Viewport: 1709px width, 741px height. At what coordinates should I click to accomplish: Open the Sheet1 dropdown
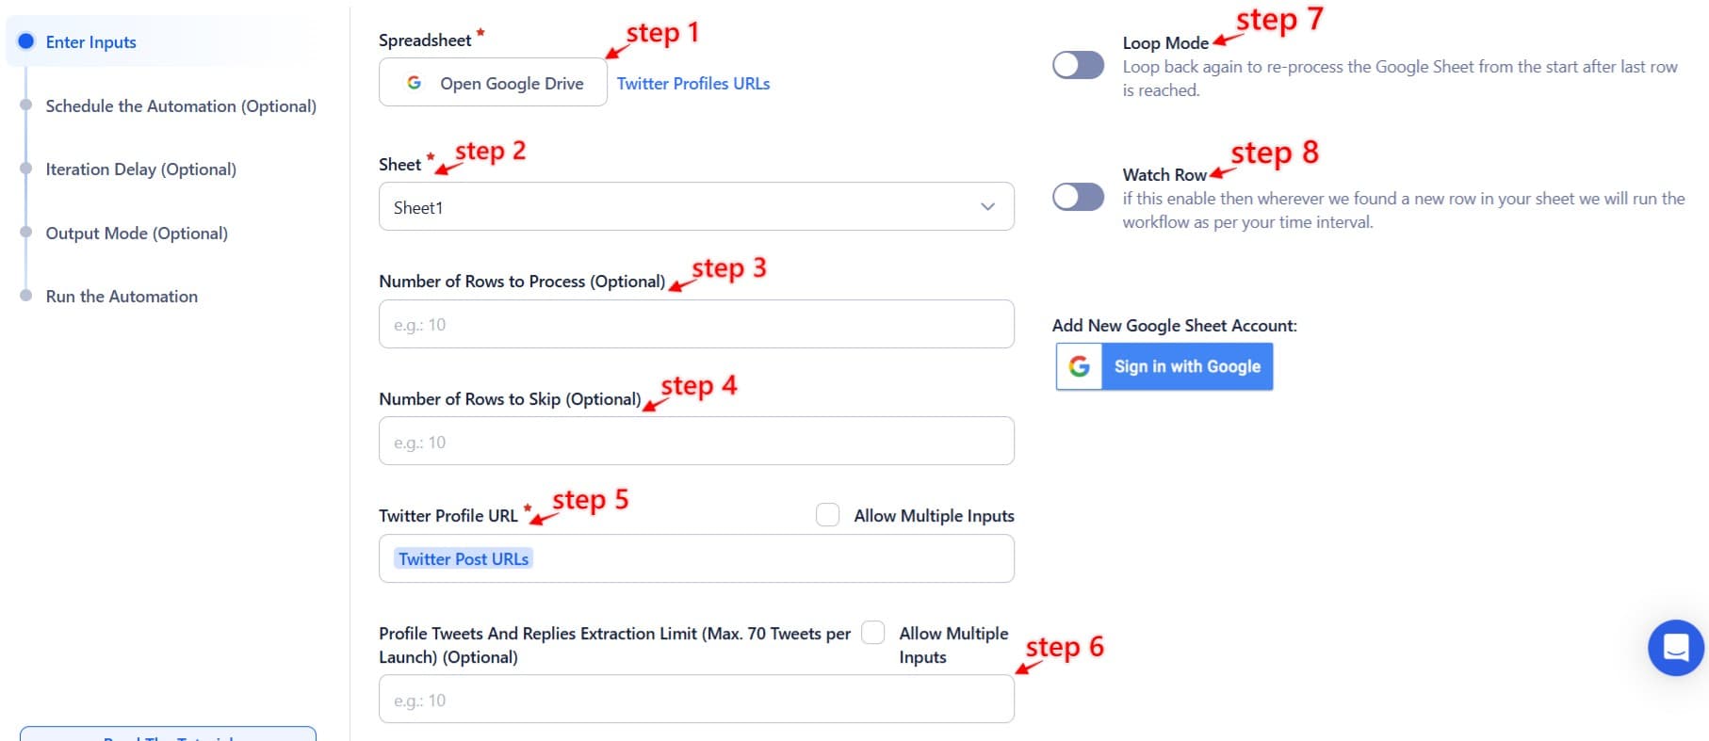click(x=696, y=206)
